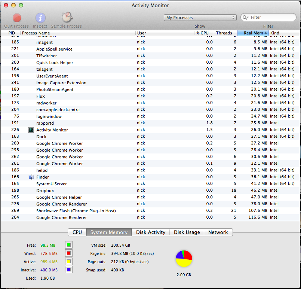Viewport: 301px width, 289px height.
Task: Click the Quit Process stop-sign icon
Action: click(17, 18)
